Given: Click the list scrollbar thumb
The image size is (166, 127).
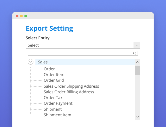Looking at the screenshot, I should tap(137, 70).
